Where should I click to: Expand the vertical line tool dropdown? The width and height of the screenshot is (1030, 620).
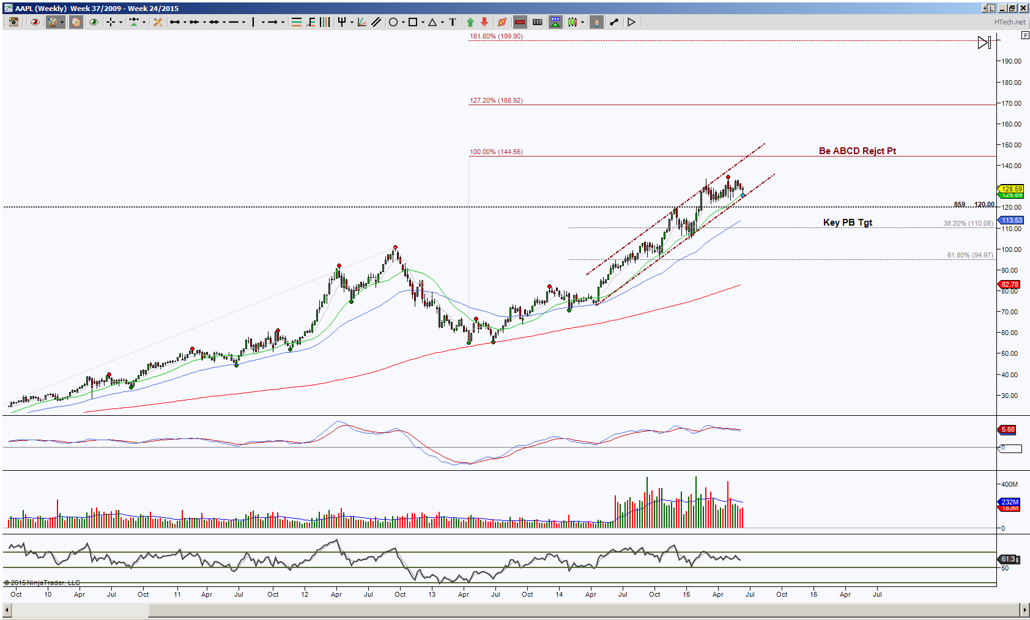pyautogui.click(x=263, y=22)
